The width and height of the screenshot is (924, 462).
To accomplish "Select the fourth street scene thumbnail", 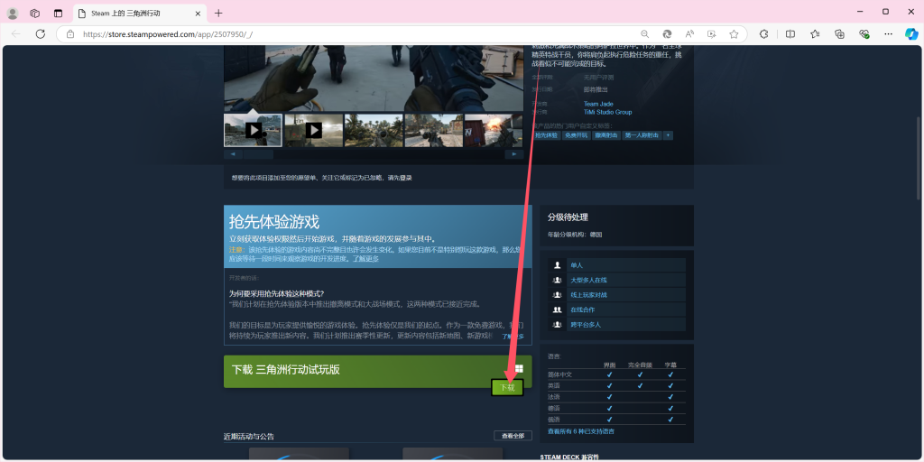I will (x=434, y=130).
